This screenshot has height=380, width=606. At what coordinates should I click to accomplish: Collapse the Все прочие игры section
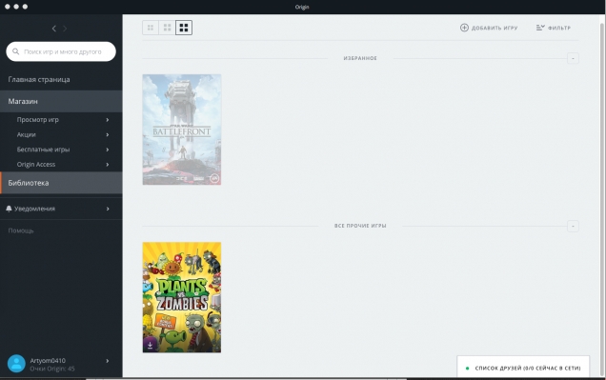573,226
